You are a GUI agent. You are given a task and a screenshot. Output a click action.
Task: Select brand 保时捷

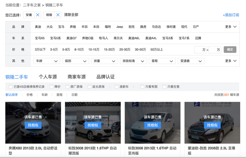tap(171, 27)
